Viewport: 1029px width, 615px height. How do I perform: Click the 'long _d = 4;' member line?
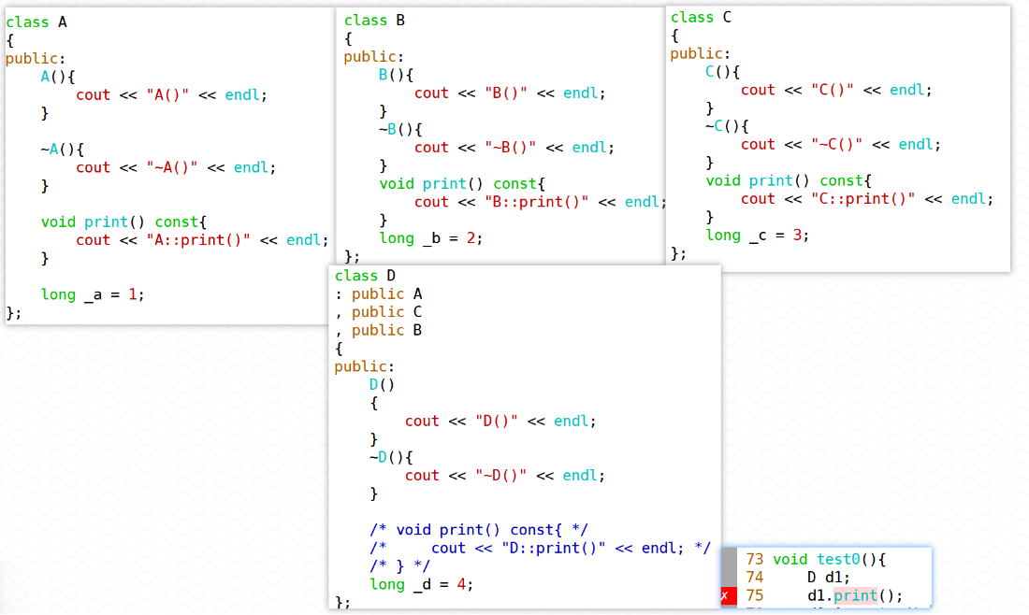tap(421, 584)
